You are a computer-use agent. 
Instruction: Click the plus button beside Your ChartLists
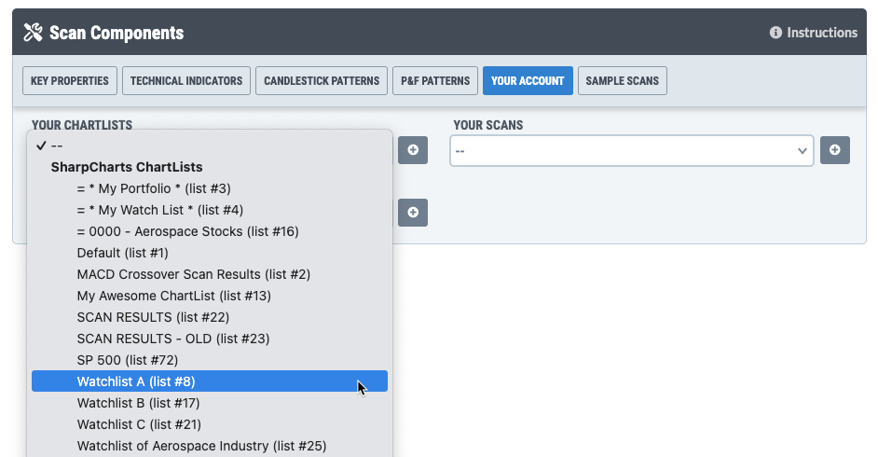pyautogui.click(x=413, y=149)
